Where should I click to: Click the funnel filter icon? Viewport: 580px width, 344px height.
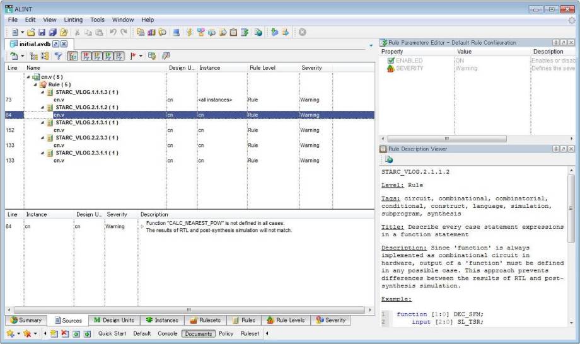coord(58,56)
